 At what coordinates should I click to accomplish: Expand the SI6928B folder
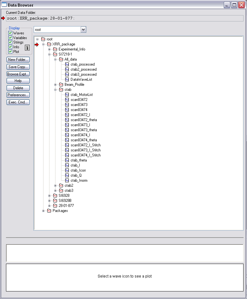point(49,201)
